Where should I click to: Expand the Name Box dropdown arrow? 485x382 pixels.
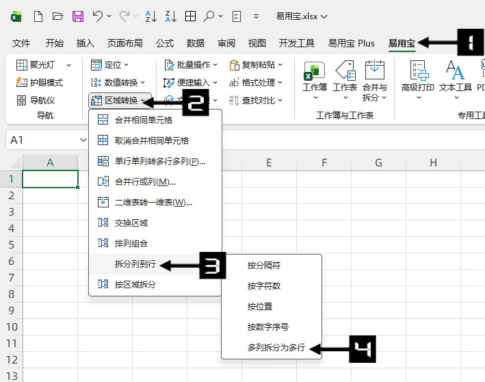(83, 140)
